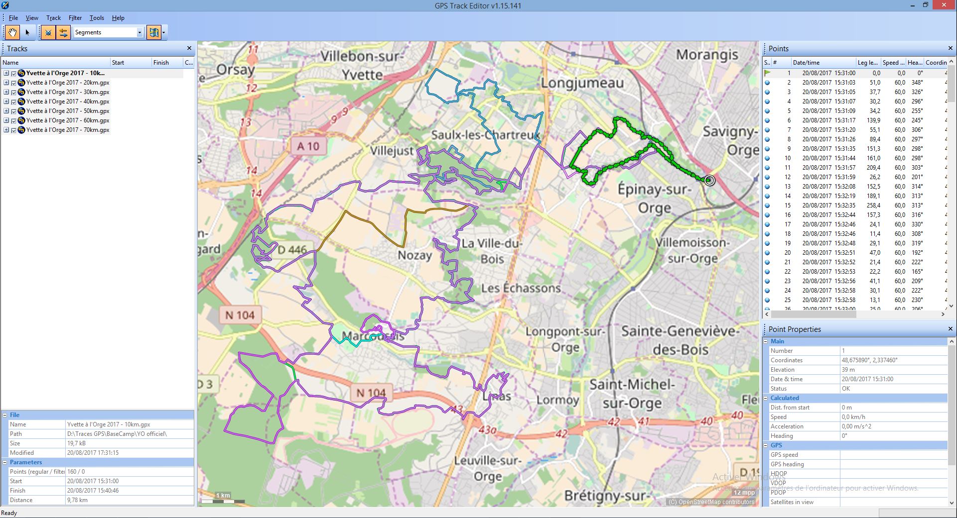The image size is (957, 518).
Task: Click the 30km.gpx track file icon
Action: (x=21, y=92)
